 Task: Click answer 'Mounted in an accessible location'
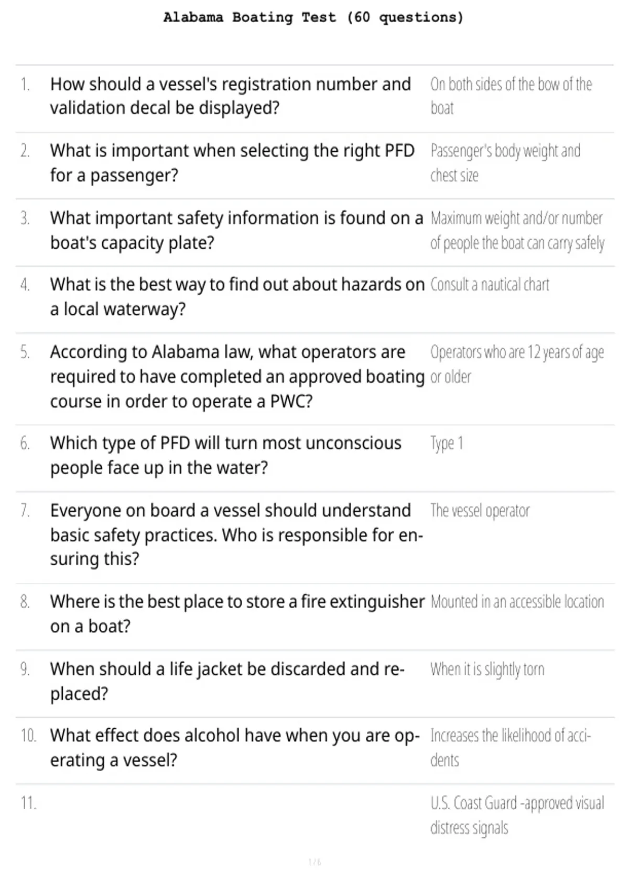(x=517, y=602)
